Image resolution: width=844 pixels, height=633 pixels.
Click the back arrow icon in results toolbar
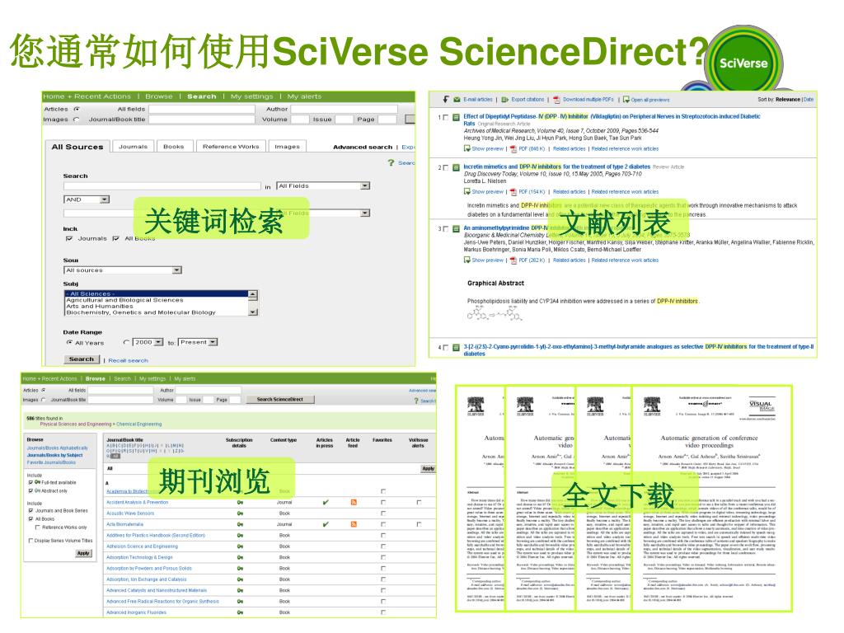pyautogui.click(x=446, y=100)
